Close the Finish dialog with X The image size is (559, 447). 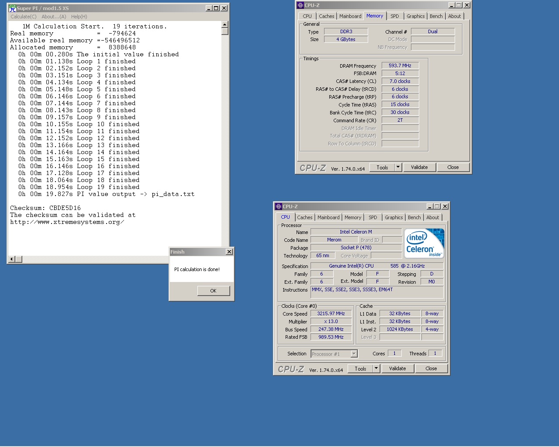pos(229,252)
